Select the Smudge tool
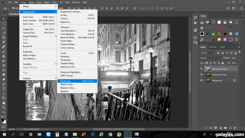The height and width of the screenshot is (138, 245). [x=3, y=75]
